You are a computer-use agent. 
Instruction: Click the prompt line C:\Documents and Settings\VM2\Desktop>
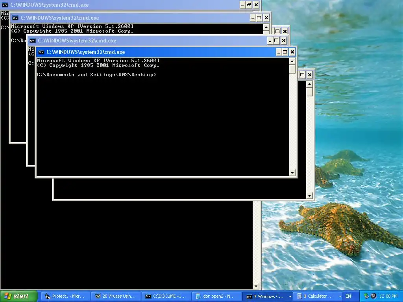pos(96,75)
